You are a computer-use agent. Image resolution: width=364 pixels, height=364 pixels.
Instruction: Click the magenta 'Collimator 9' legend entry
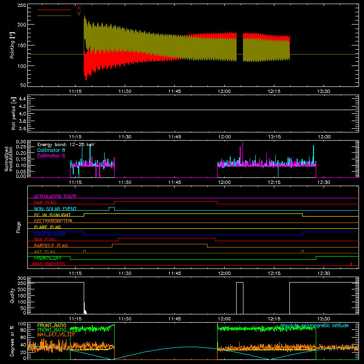pos(51,156)
